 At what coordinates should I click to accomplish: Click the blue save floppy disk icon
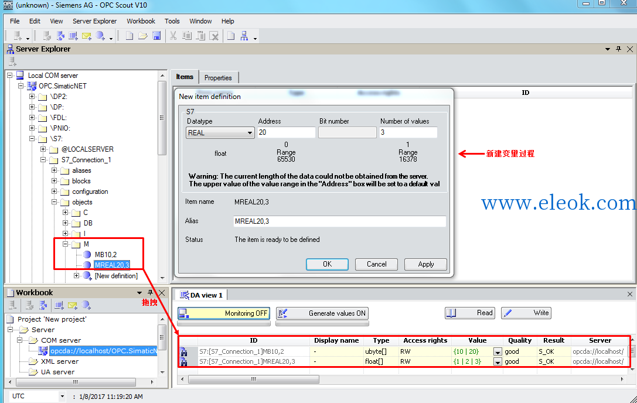click(156, 36)
